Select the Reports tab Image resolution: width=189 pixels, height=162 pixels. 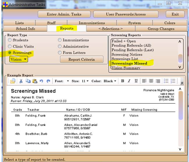click(67, 28)
